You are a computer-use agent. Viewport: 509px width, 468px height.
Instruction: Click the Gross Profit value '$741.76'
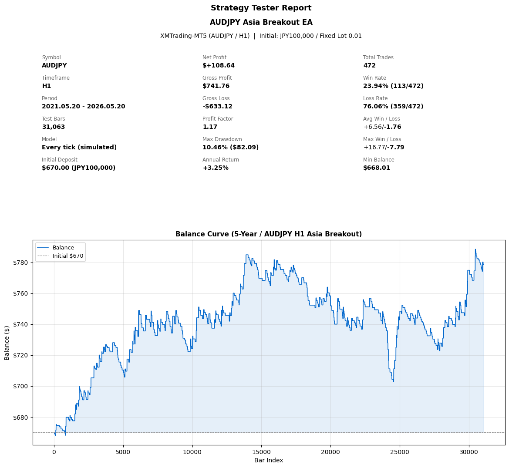(216, 86)
